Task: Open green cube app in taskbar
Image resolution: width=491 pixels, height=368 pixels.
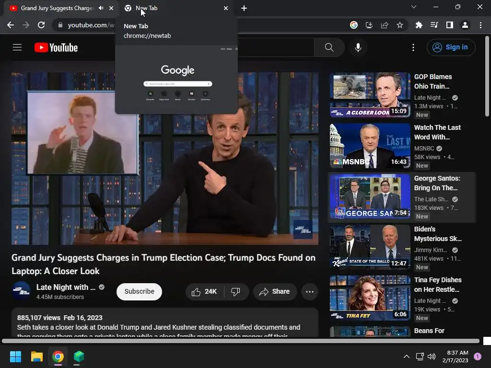Action: click(x=79, y=356)
